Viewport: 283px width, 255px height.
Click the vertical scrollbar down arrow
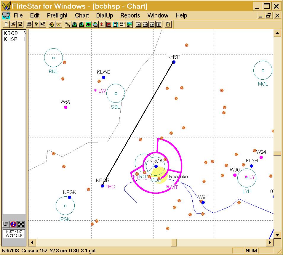click(x=277, y=235)
